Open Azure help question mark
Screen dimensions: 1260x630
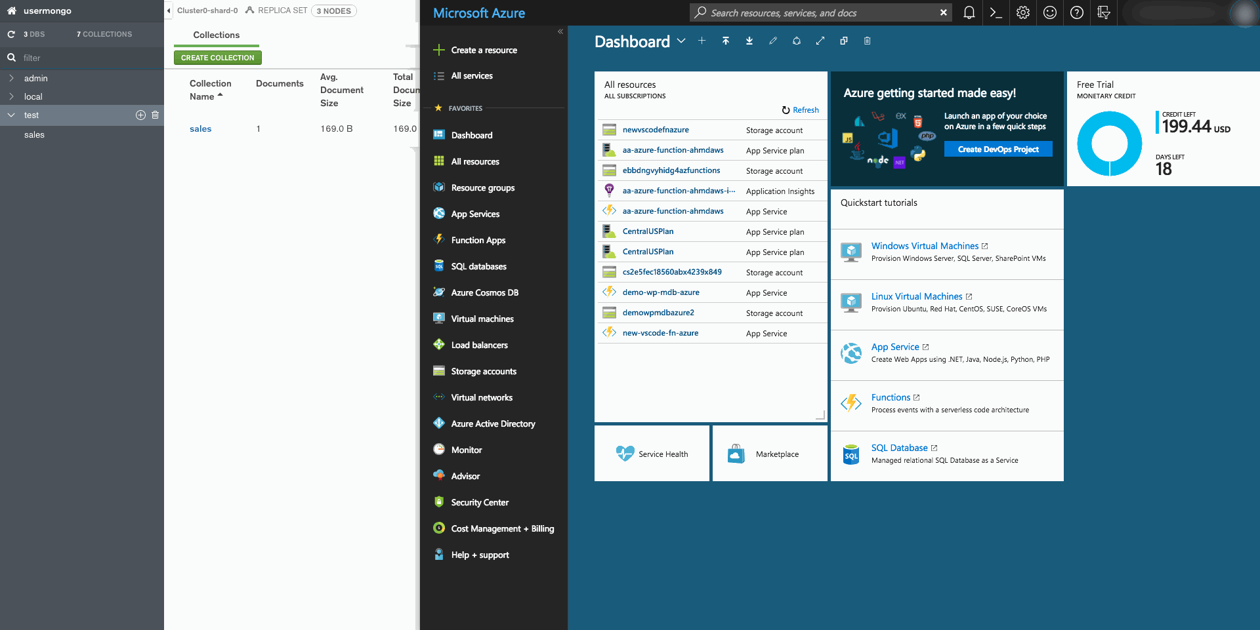[1076, 12]
